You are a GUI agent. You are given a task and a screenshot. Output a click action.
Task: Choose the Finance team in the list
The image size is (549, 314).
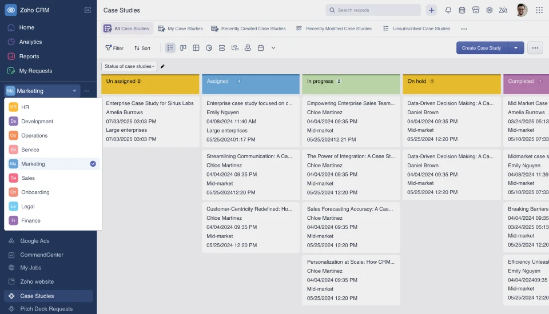click(x=53, y=220)
